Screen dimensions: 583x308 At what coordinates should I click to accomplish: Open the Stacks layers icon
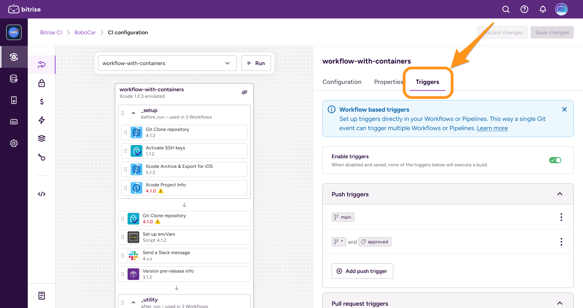[x=42, y=139]
